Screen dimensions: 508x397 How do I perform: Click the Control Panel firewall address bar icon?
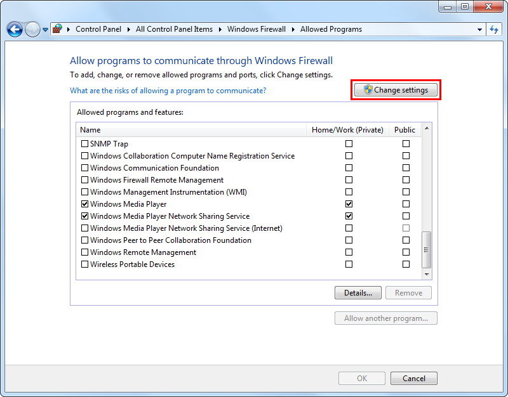tap(57, 29)
